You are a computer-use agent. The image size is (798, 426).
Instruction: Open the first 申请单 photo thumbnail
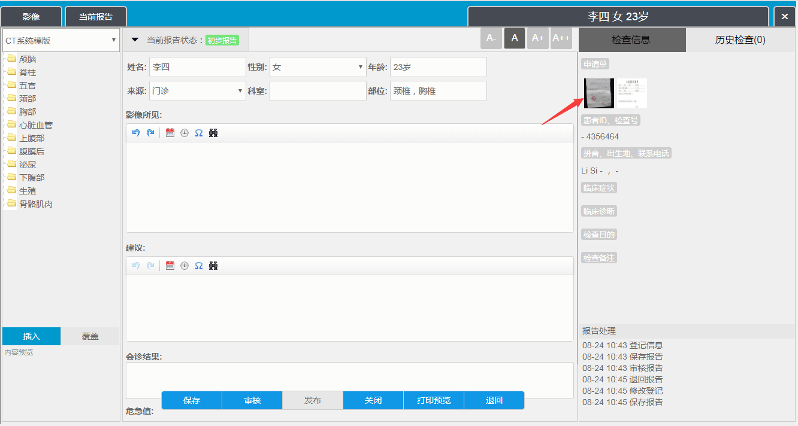coord(598,93)
